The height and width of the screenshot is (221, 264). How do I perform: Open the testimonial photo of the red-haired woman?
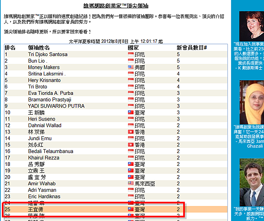coord(252,26)
